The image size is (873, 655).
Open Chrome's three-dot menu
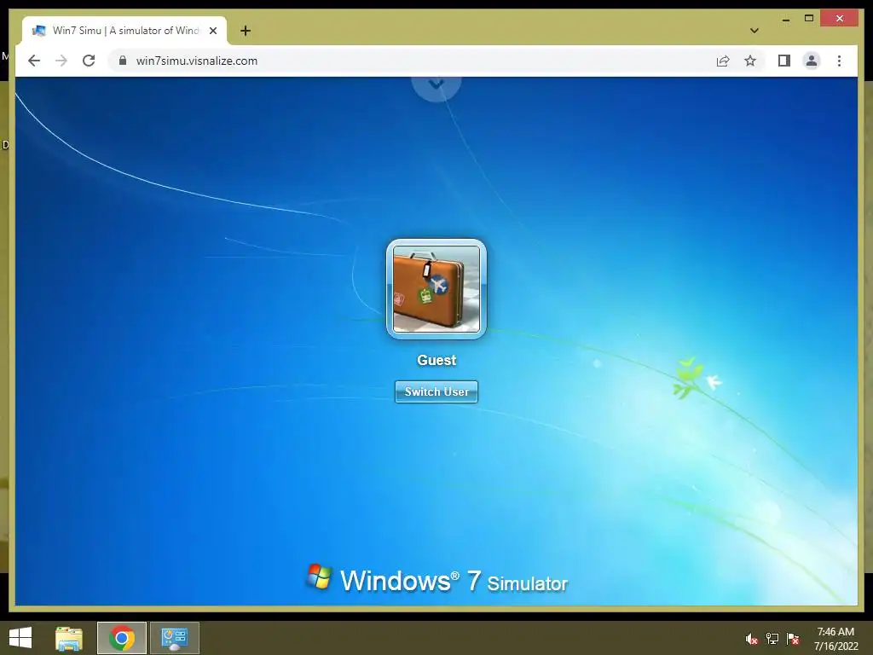click(839, 61)
